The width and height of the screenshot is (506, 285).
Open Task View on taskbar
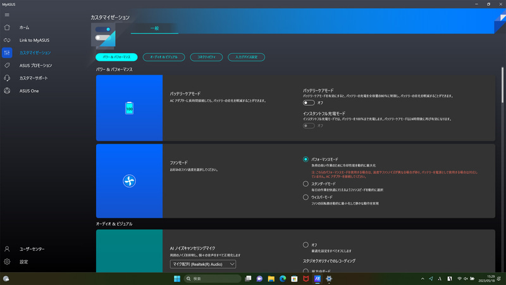[x=248, y=279]
